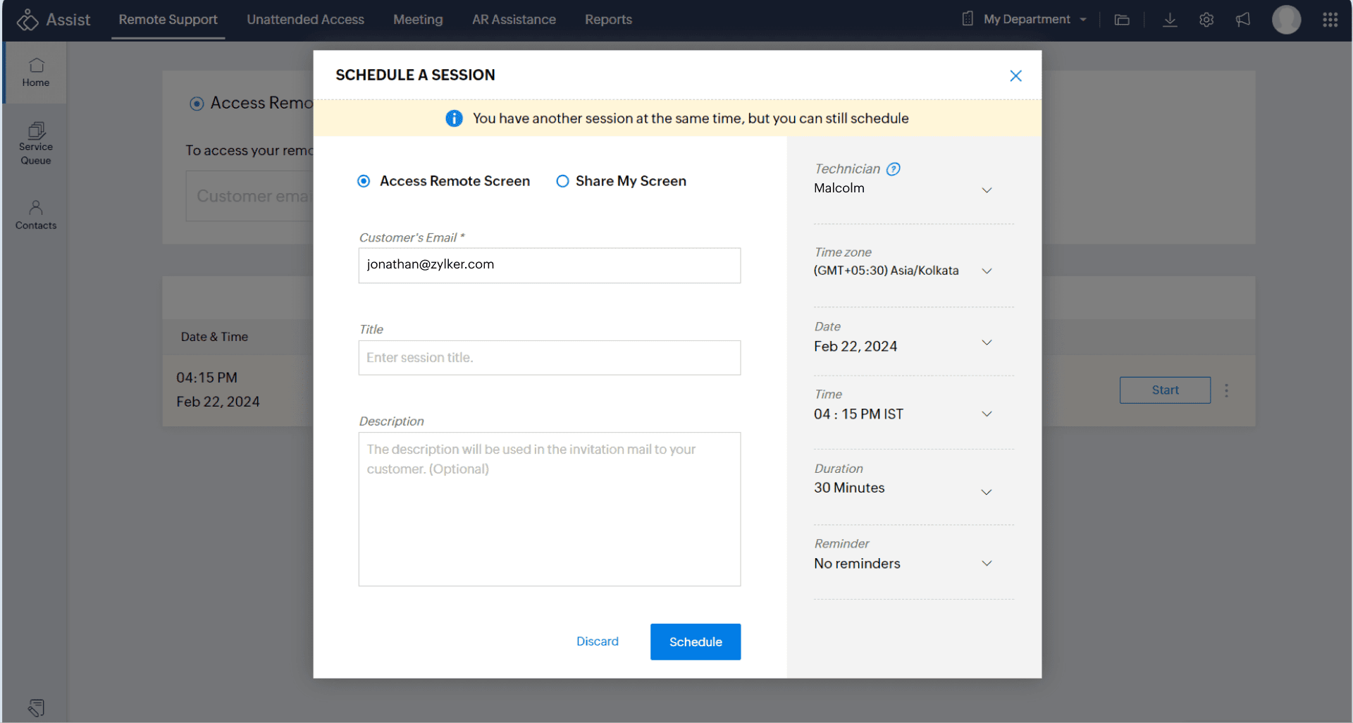
Task: Click the Technician help question-mark icon
Action: pyautogui.click(x=893, y=169)
